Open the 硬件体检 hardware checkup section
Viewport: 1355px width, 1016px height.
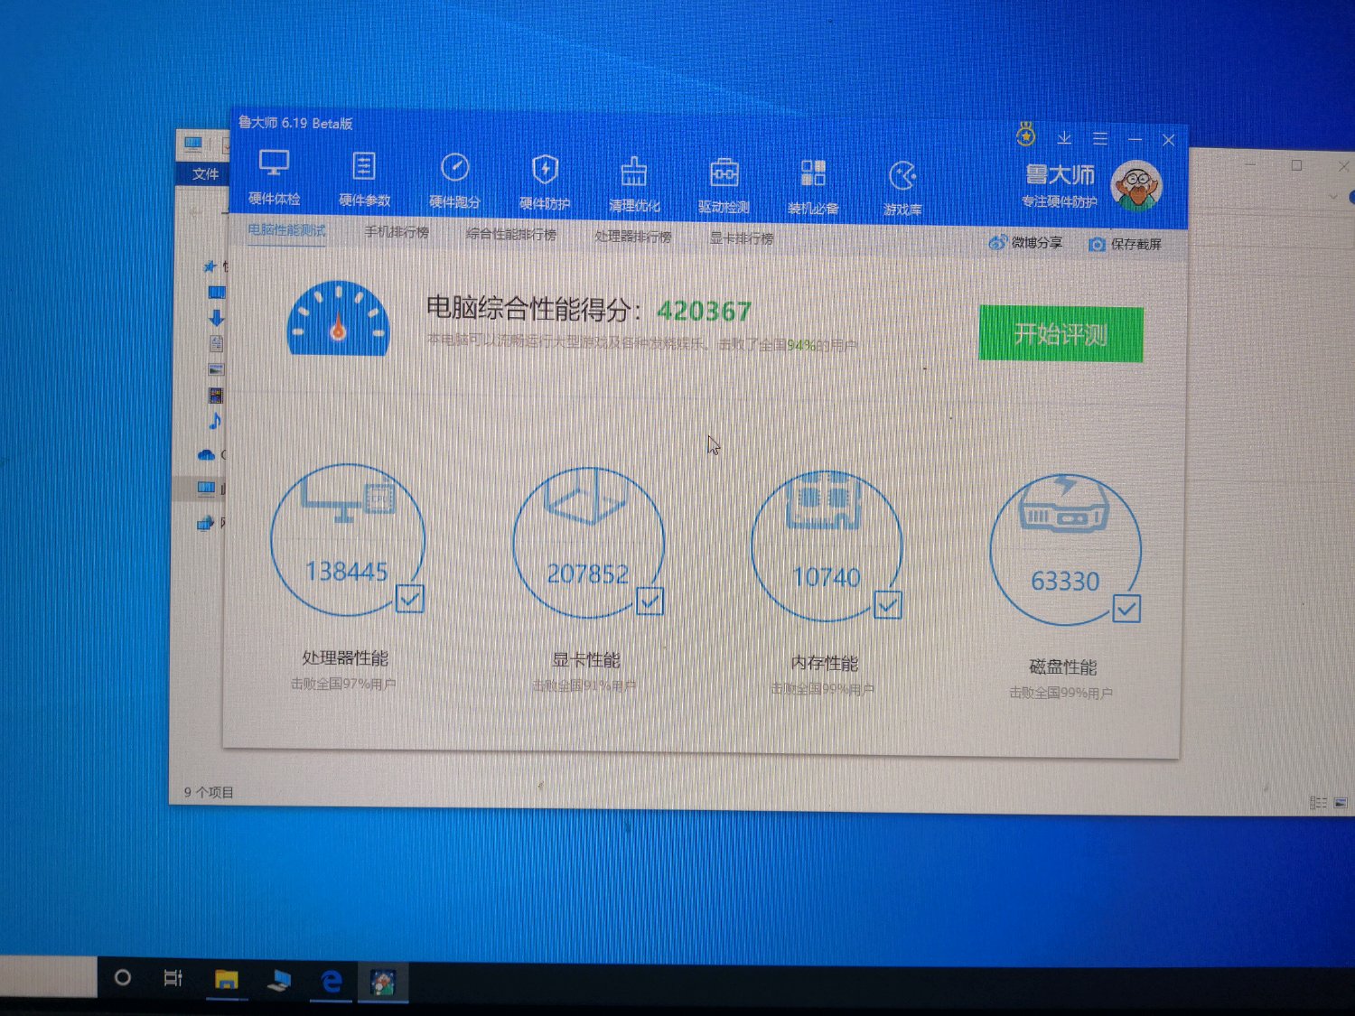[x=275, y=178]
